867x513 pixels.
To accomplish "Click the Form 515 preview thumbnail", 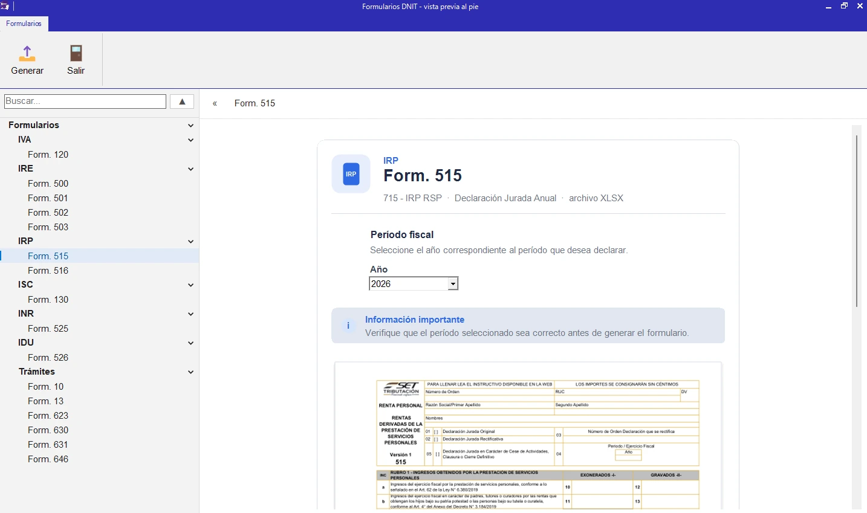I will [528, 436].
